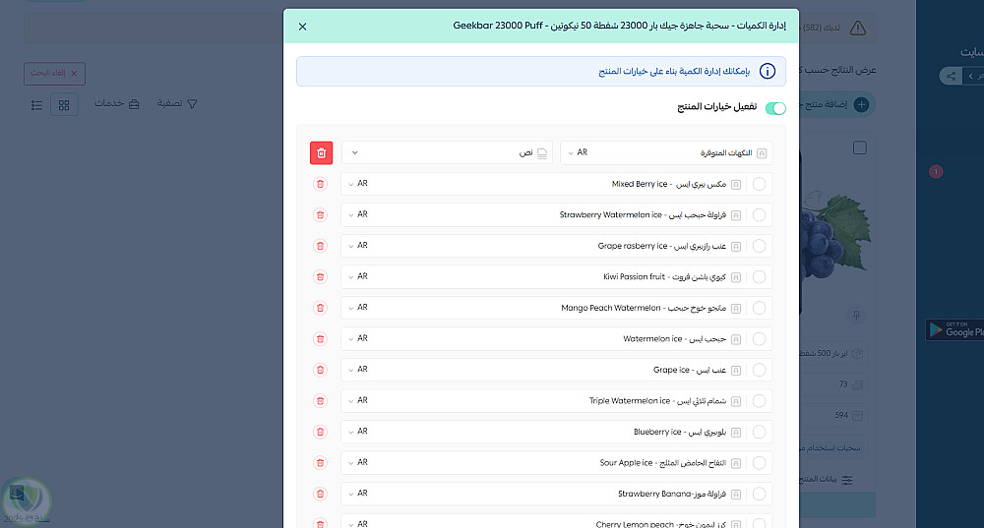Close the quantity management dialog
The height and width of the screenshot is (528, 984).
(302, 27)
